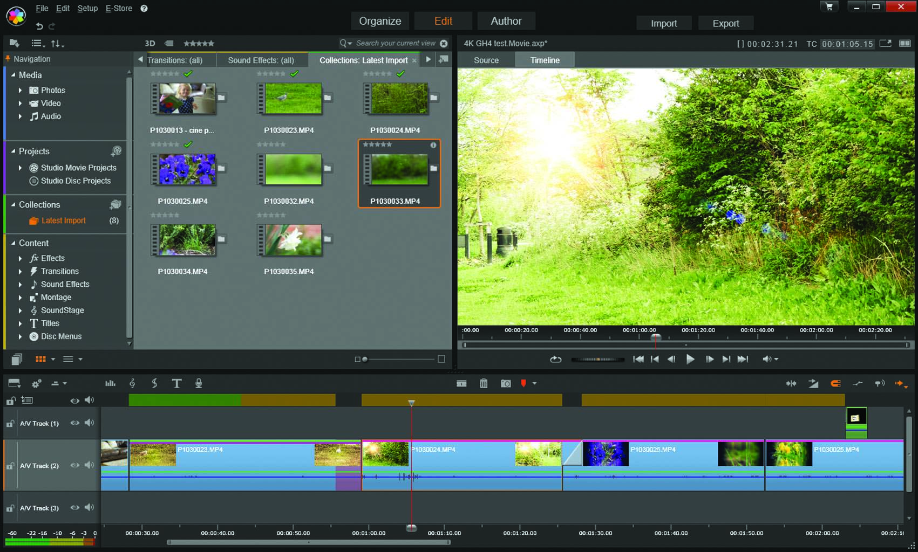Take a snapshot with the camera icon
The height and width of the screenshot is (552, 918).
(506, 383)
